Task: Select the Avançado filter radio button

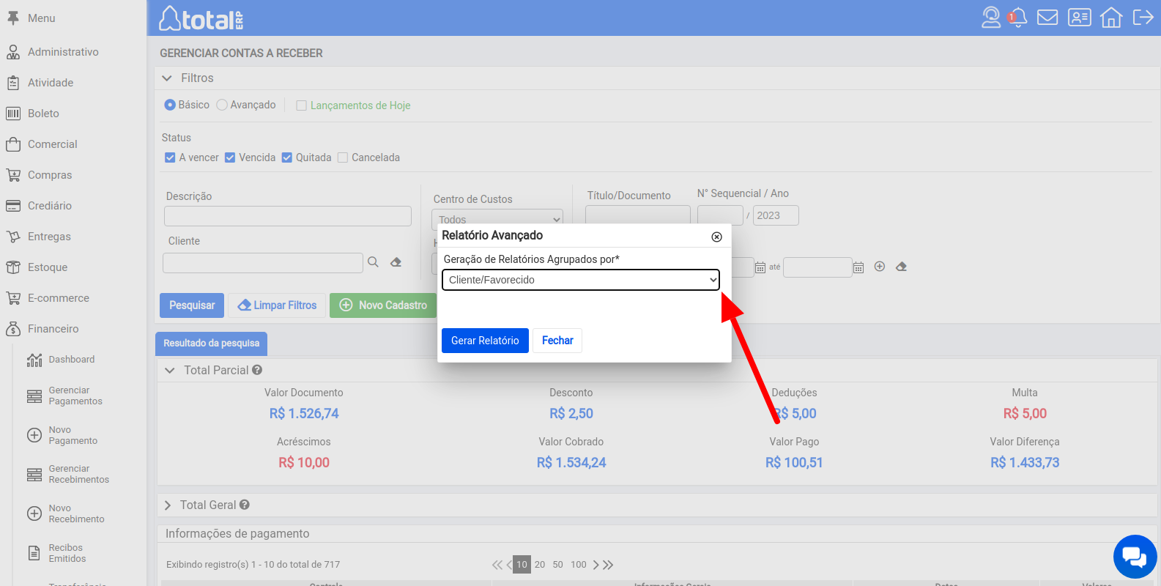Action: (222, 105)
